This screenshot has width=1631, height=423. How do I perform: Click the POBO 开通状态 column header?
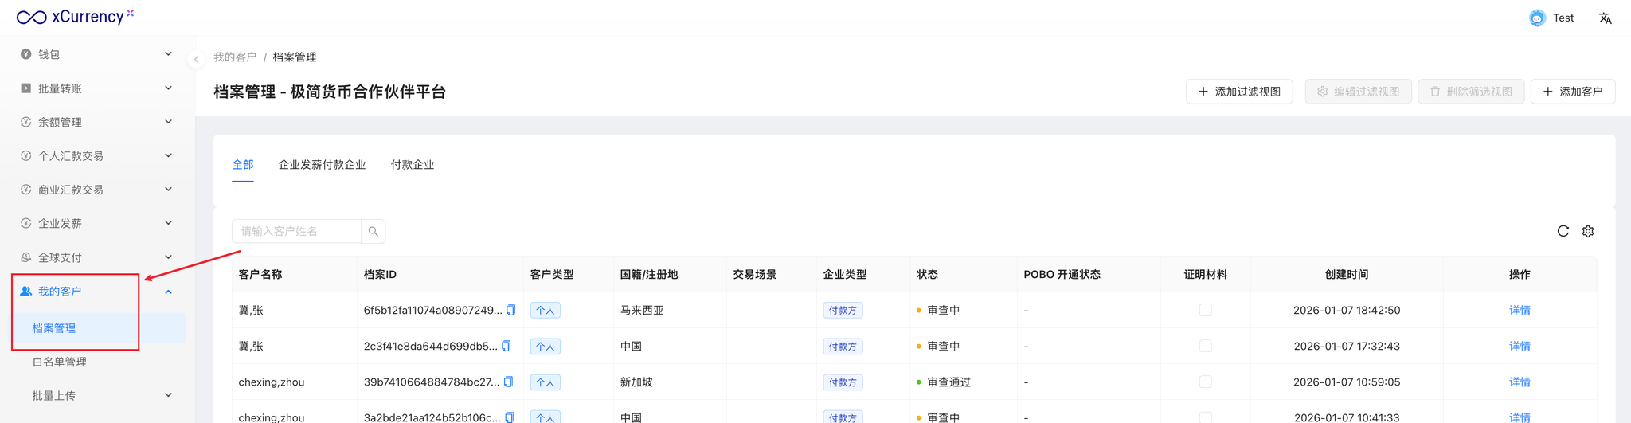pos(1062,274)
